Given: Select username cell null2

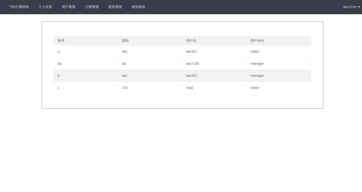Looking at the screenshot, I should (x=215, y=88).
